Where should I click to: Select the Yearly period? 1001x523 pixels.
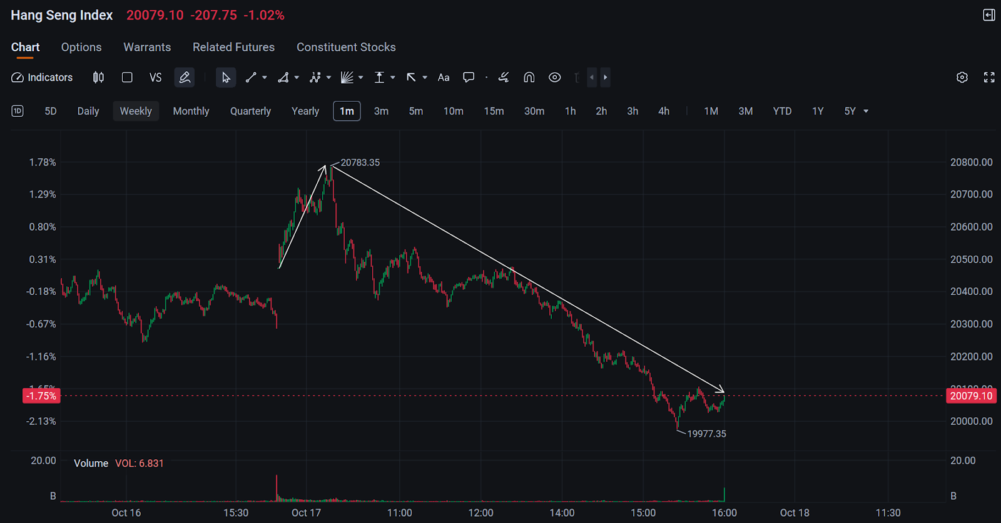click(x=305, y=111)
